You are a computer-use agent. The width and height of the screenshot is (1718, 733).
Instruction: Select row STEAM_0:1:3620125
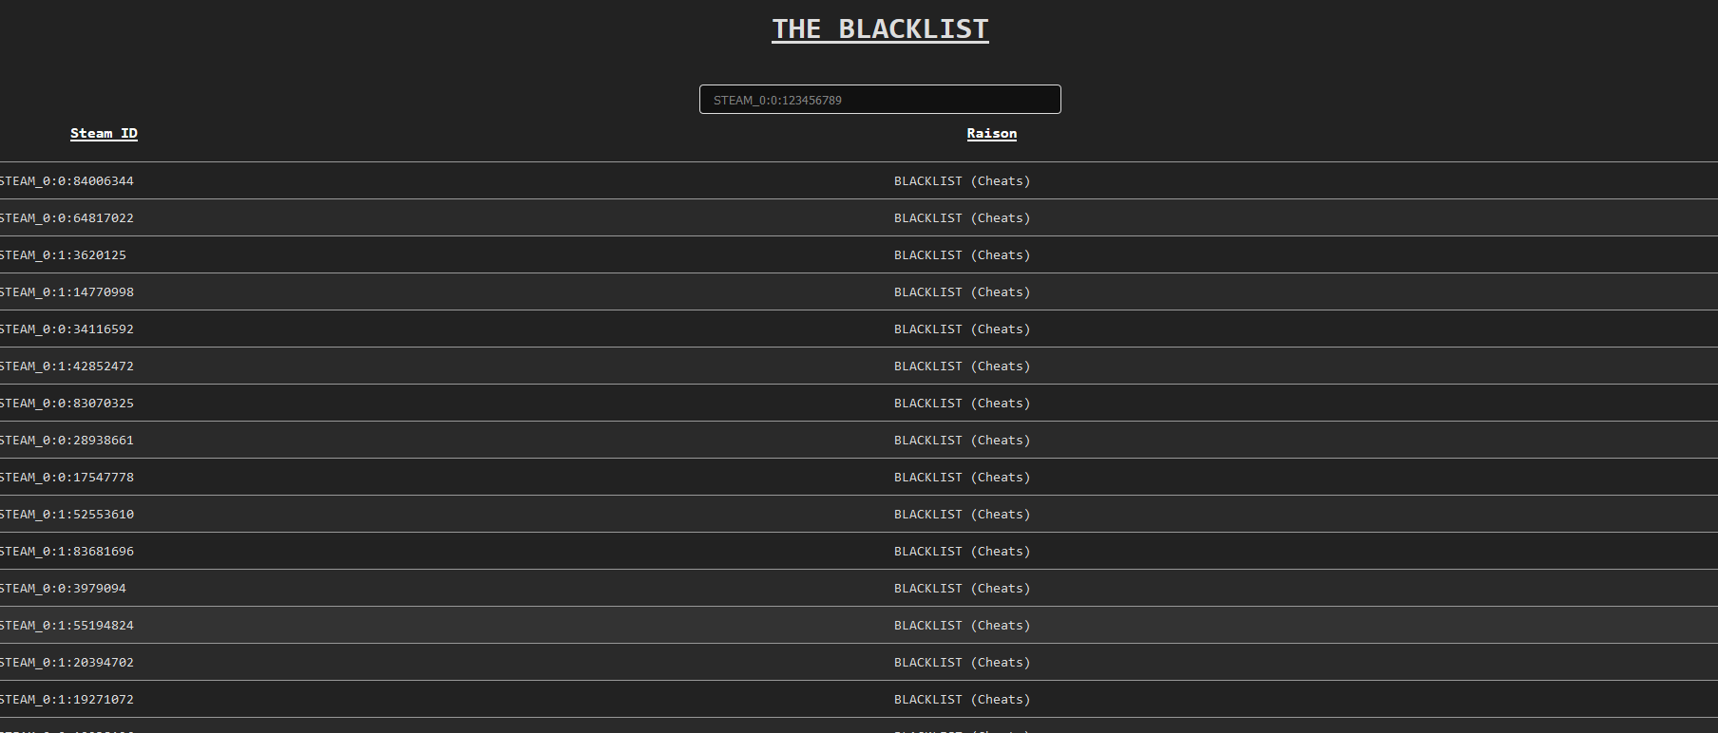859,254
